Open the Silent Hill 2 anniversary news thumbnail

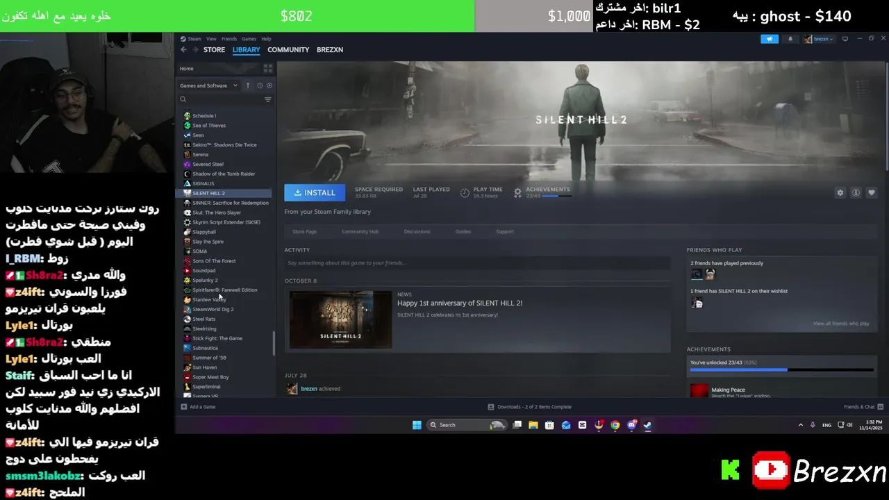(340, 319)
